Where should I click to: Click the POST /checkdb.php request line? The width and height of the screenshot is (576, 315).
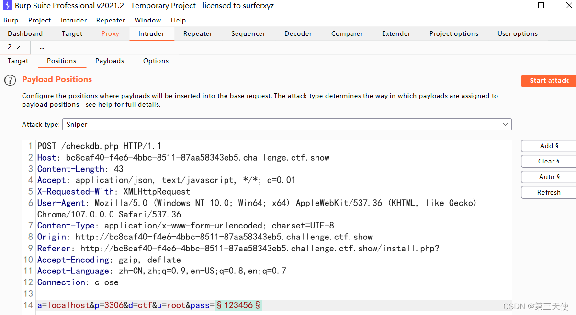tap(99, 146)
